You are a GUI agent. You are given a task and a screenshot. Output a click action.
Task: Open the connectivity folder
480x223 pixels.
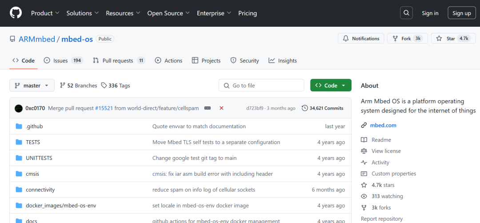tap(40, 190)
